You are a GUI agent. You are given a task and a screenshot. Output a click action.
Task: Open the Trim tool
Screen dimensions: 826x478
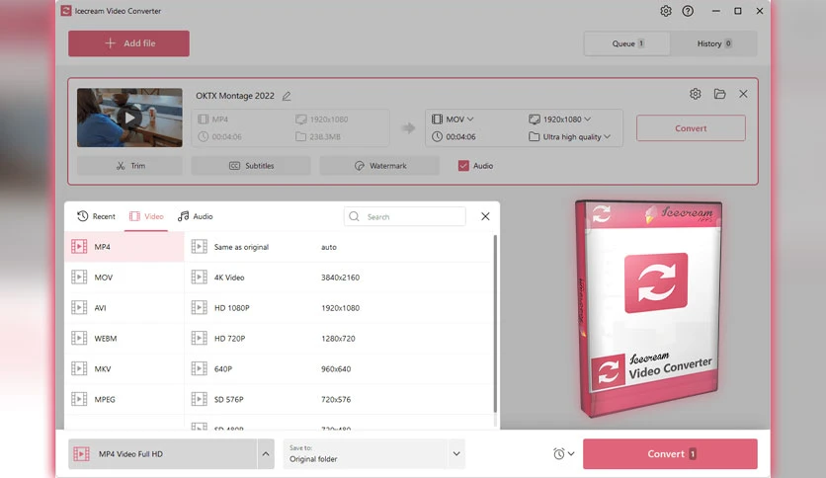(130, 166)
